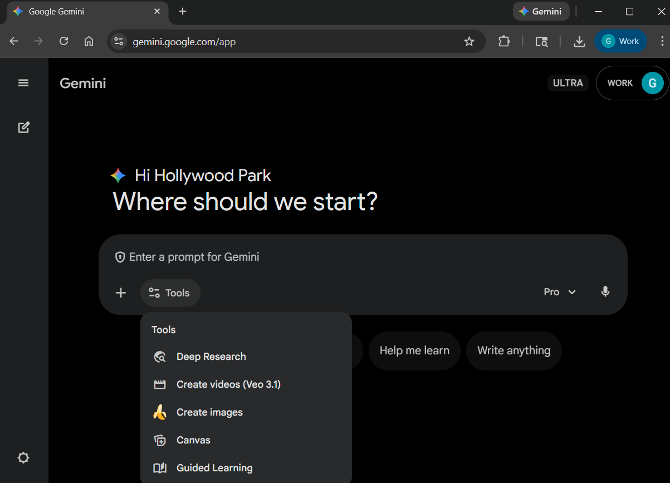The height and width of the screenshot is (483, 670).
Task: Click the Gemini sparkle logo by the greeting
Action: tap(118, 176)
